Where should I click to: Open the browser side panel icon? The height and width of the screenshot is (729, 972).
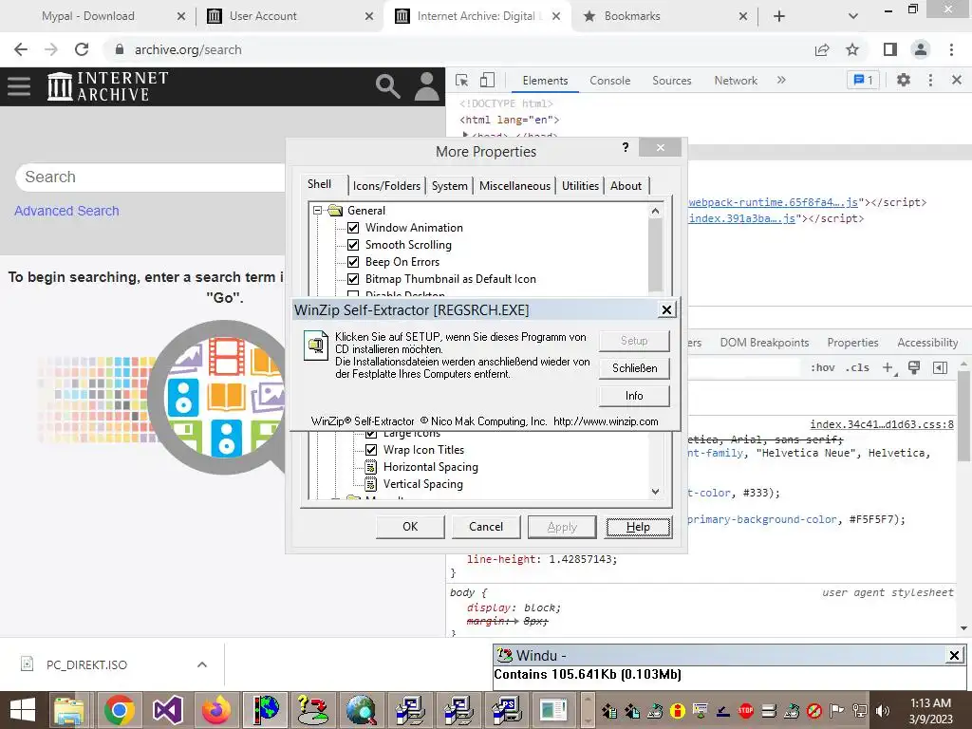890,49
